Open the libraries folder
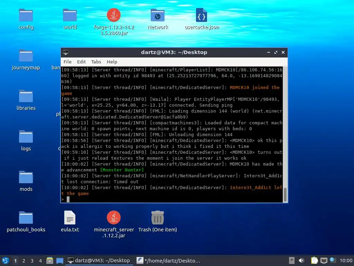 tap(26, 96)
